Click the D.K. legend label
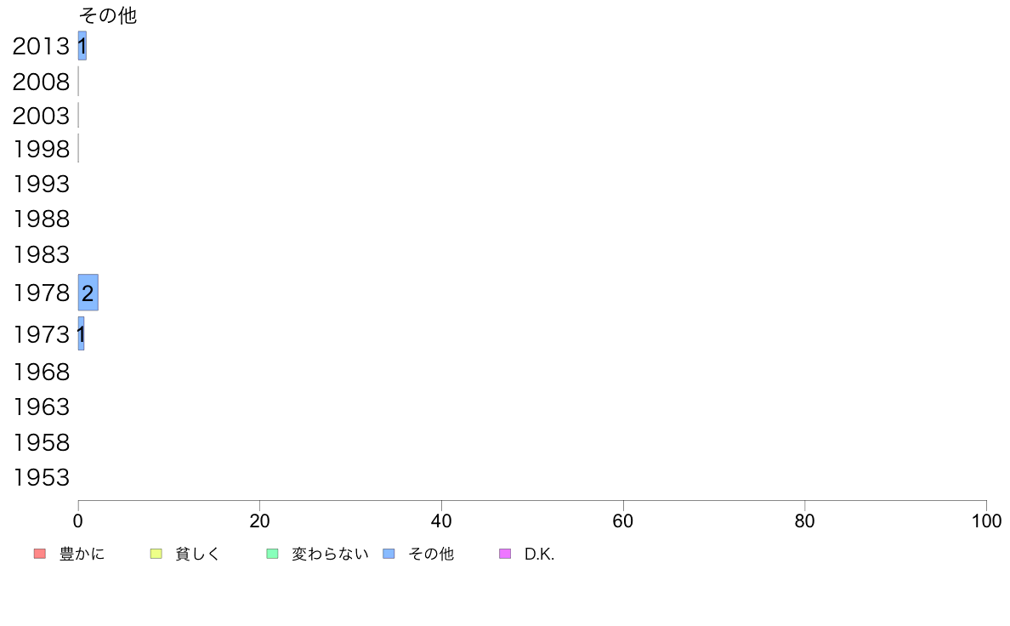 pos(539,554)
